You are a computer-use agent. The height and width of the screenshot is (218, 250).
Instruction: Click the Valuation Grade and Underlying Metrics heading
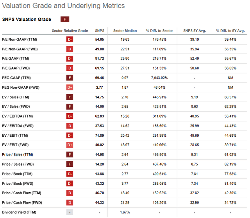click(63, 6)
